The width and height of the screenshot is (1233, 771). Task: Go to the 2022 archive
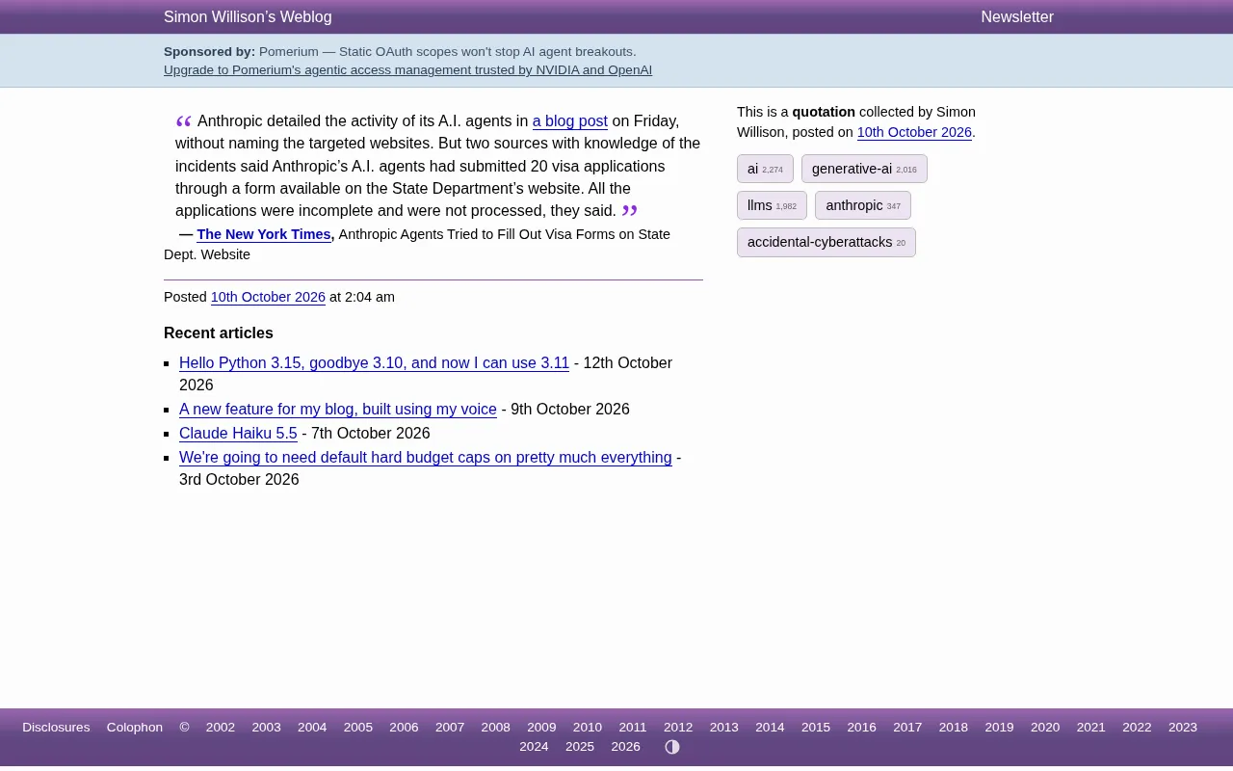point(1137,728)
